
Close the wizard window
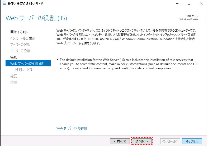(x=201, y=4)
